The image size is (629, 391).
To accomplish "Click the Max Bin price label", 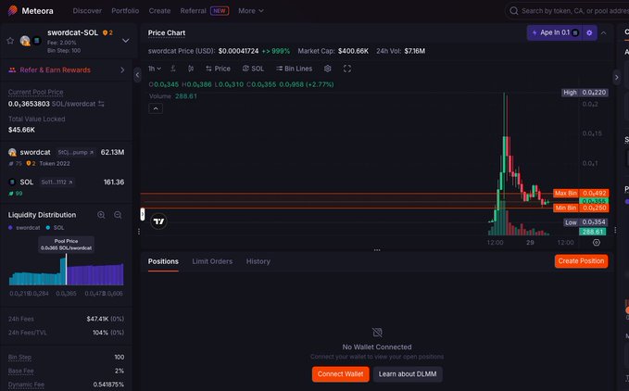I will click(x=581, y=194).
